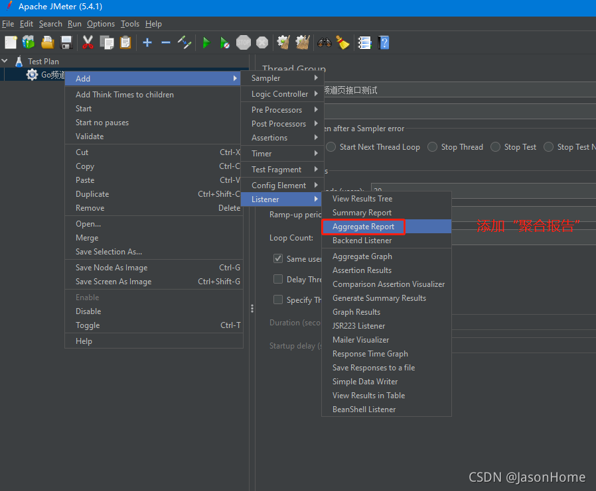Click the Paste clipboard icon
The width and height of the screenshot is (596, 491).
125,42
